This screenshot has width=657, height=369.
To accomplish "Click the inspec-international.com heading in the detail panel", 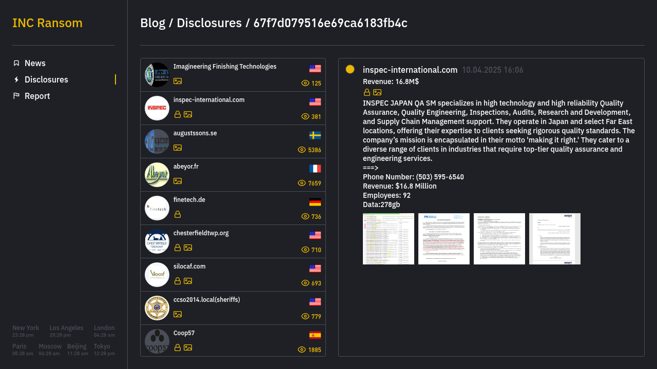I will coord(410,70).
